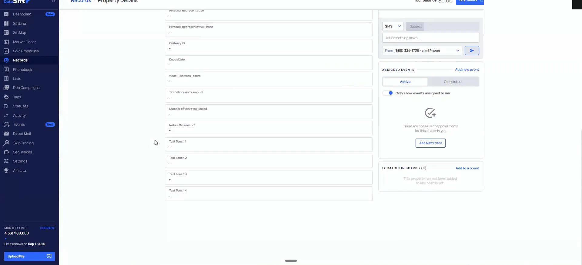Click the Jot Something down text field
Image resolution: width=582 pixels, height=265 pixels.
click(431, 38)
